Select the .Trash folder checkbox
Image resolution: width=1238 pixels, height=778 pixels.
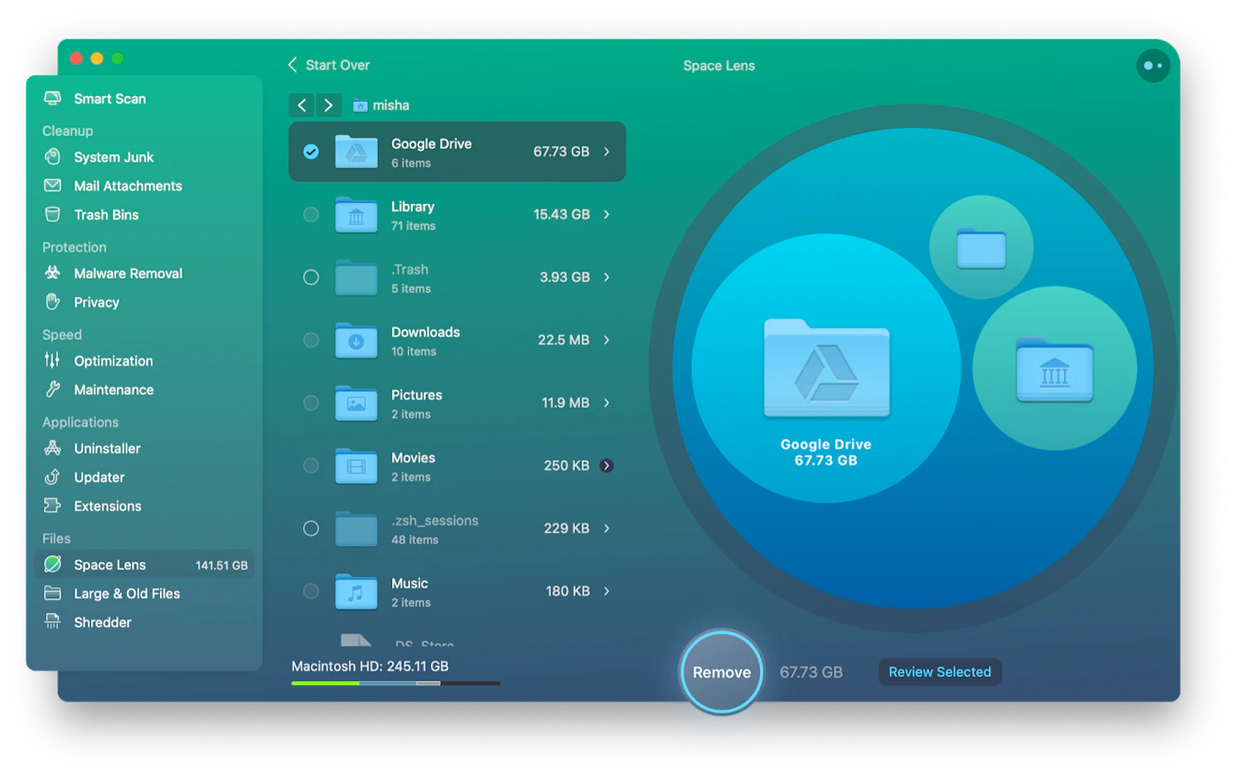311,278
